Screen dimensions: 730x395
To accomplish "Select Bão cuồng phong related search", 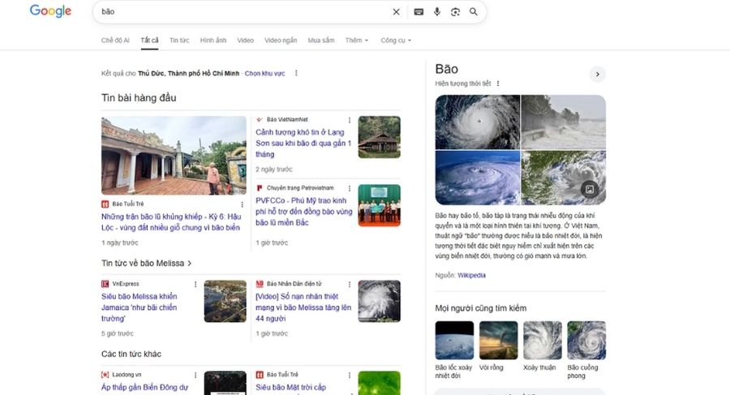I will pyautogui.click(x=586, y=350).
